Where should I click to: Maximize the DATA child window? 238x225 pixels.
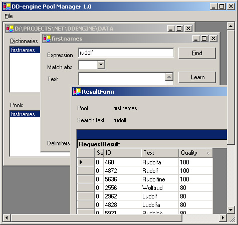(x=179, y=29)
